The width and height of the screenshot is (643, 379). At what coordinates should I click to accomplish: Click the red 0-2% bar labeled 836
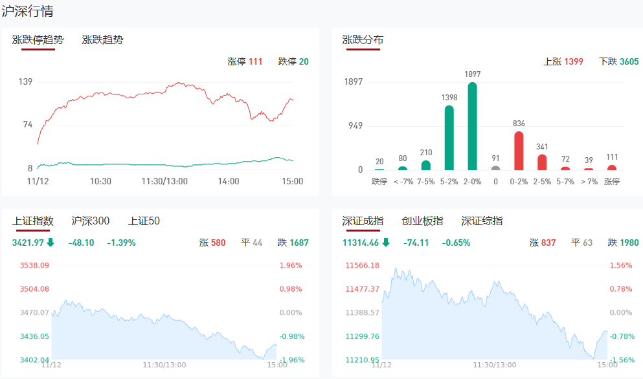[519, 151]
